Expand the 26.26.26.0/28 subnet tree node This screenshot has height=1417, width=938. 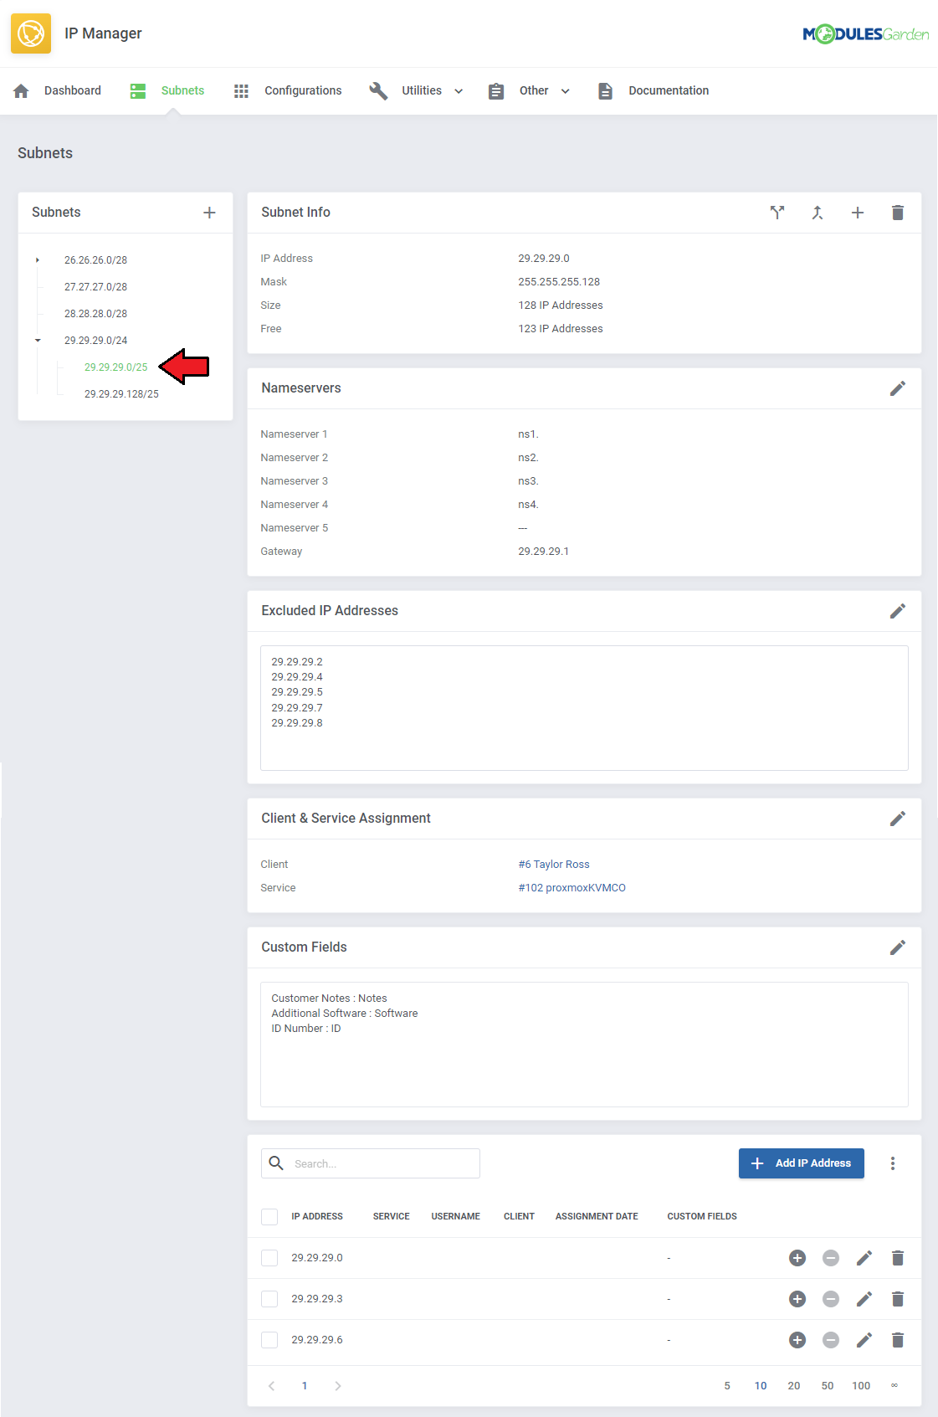[38, 260]
